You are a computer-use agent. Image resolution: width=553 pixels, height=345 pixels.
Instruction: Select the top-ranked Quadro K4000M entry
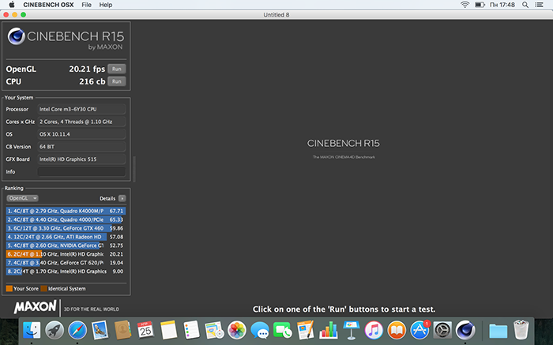point(55,212)
